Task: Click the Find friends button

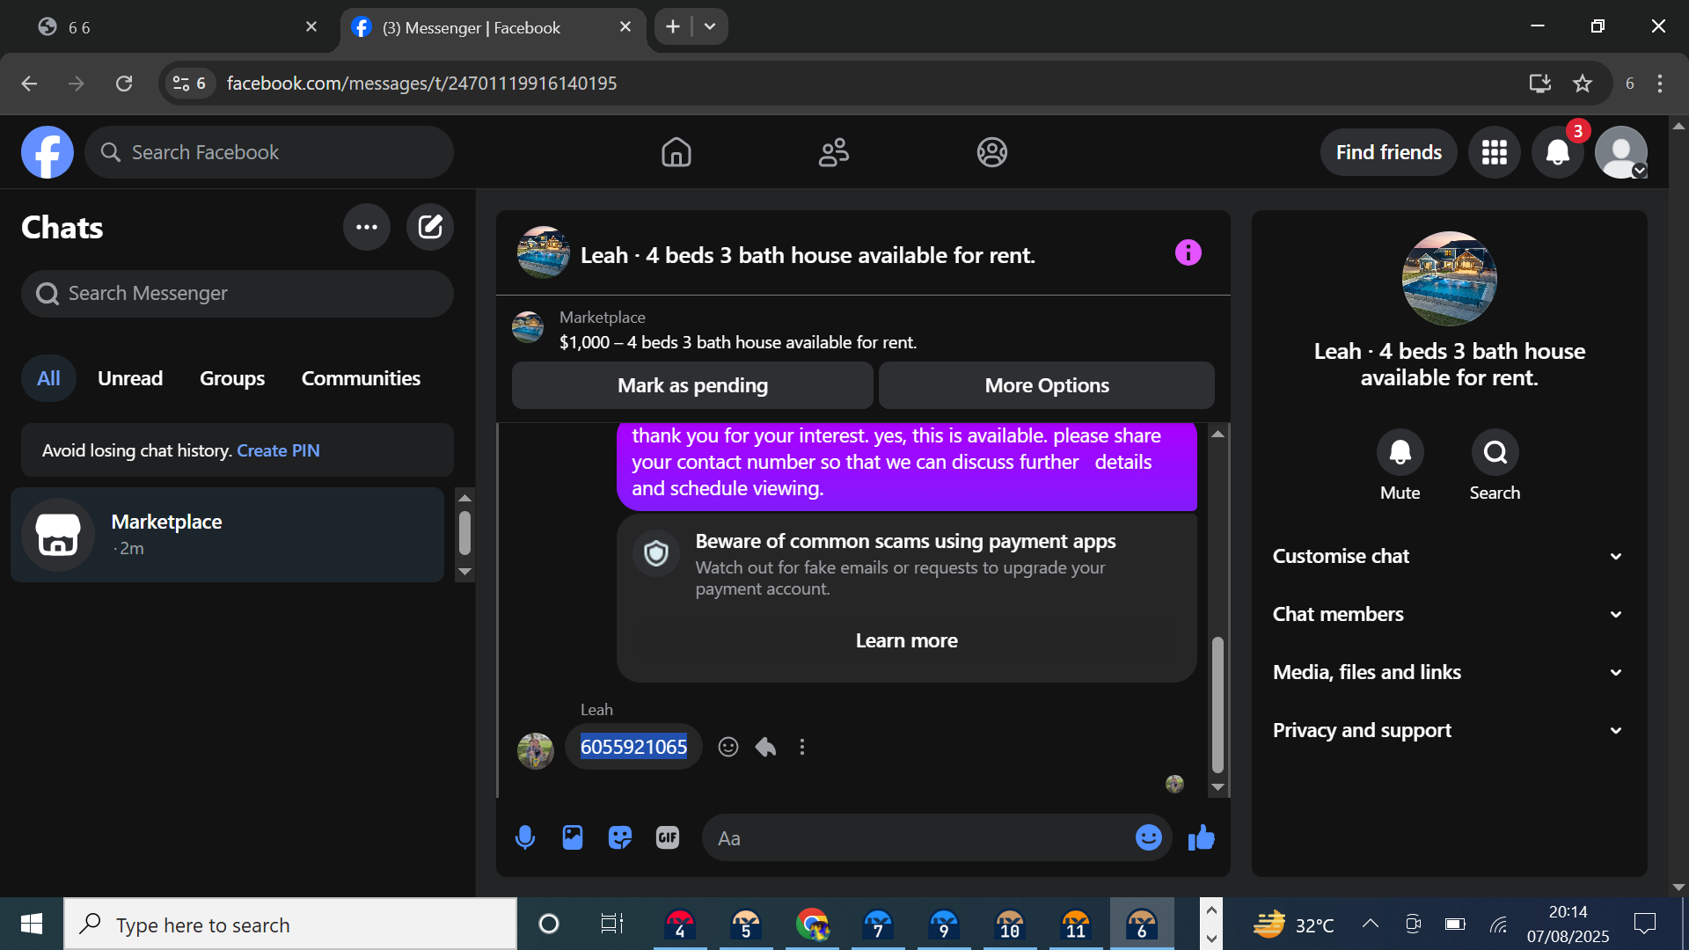Action: click(x=1388, y=152)
